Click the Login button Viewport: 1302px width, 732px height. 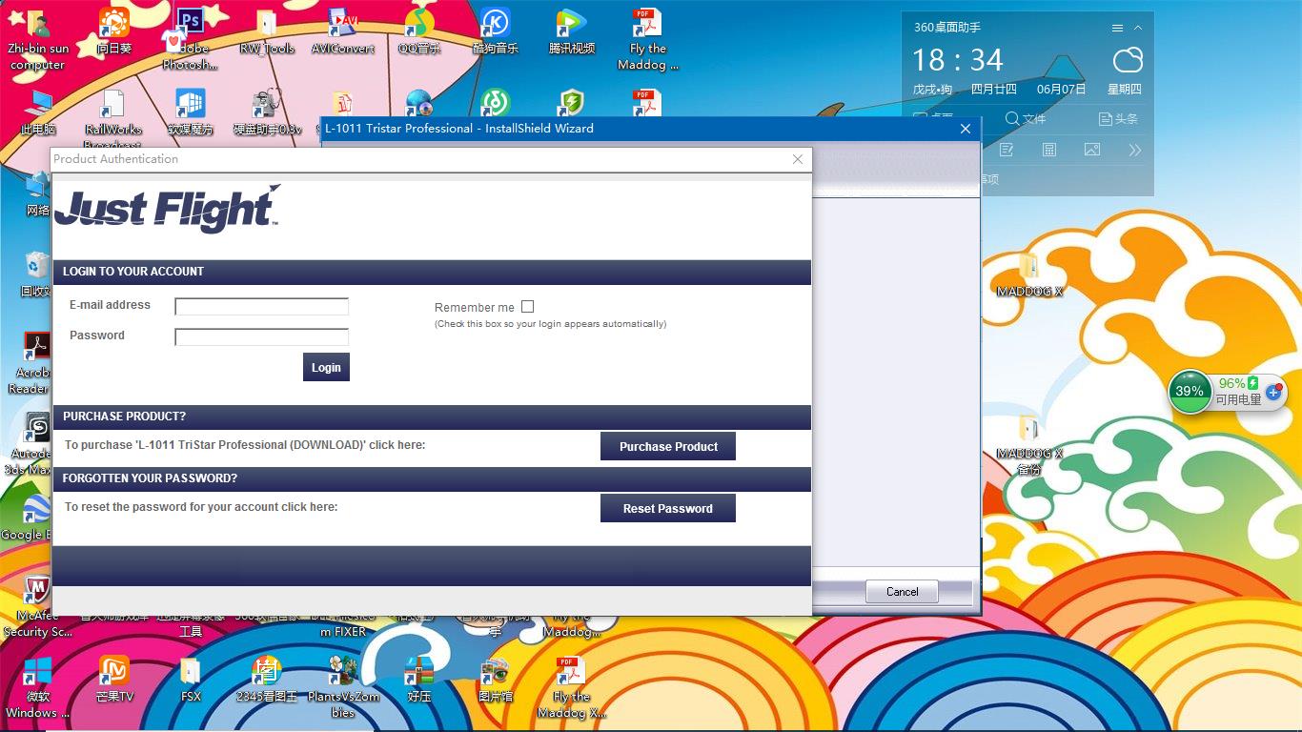[x=326, y=367]
